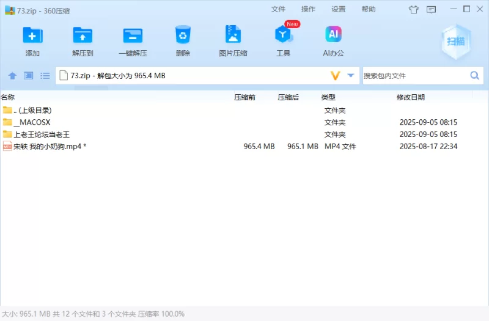Screen dimensions: 489x321
Task: Close the 360压缩 window
Action: click(480, 9)
